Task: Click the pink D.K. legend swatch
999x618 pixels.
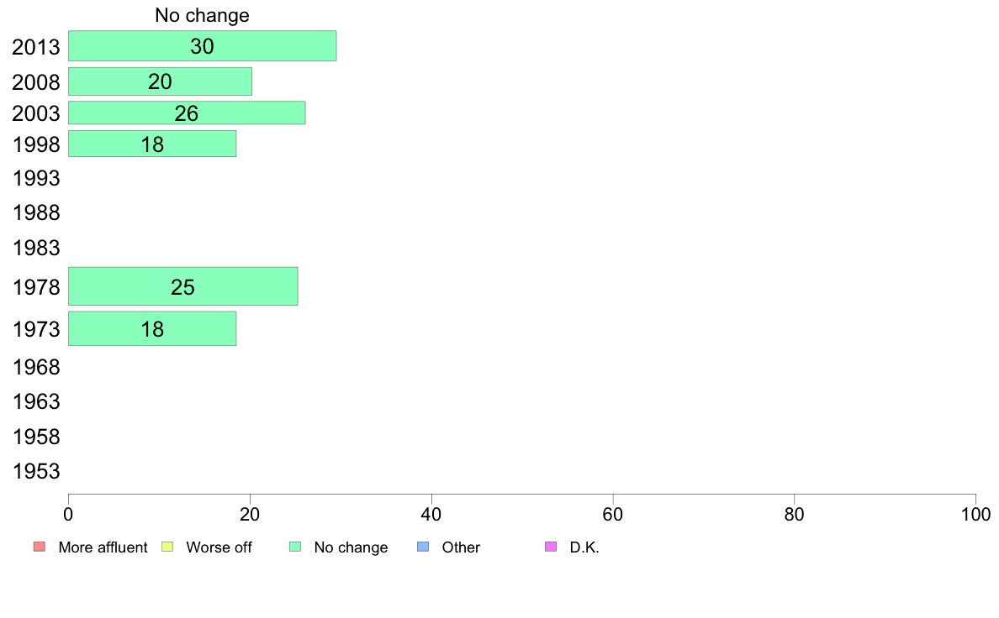Action: (x=551, y=547)
